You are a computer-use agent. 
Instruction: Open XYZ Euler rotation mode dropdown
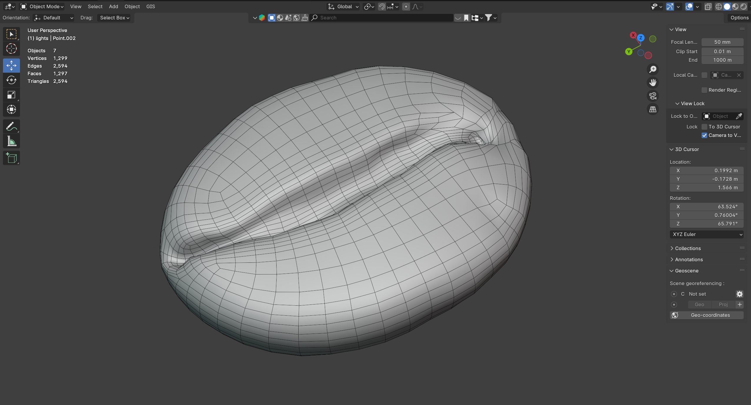(706, 234)
